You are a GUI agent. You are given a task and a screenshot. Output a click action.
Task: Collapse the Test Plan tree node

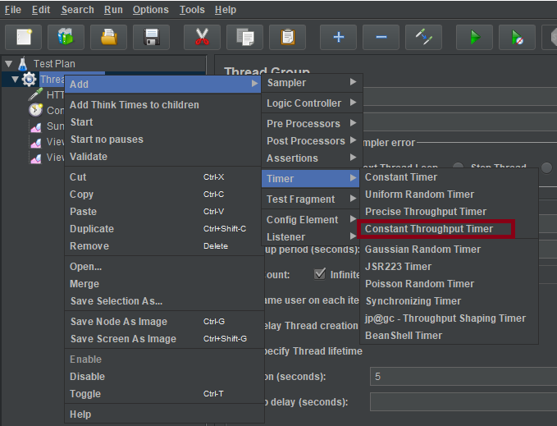coord(8,63)
